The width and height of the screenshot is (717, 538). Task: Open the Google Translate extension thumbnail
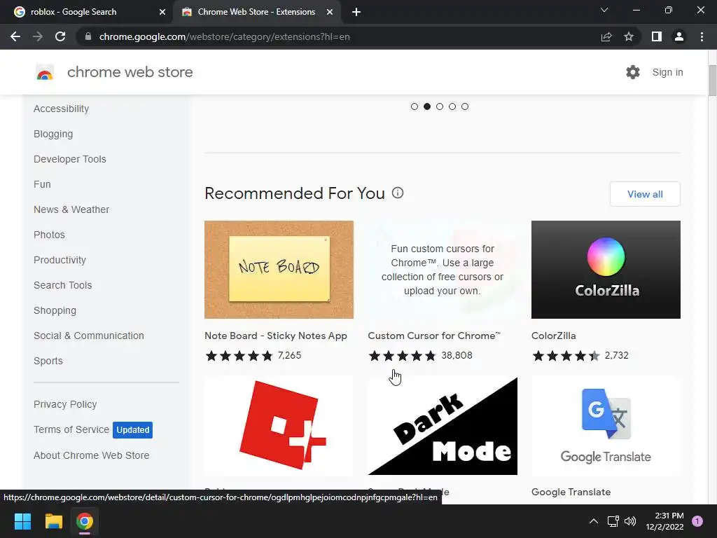click(606, 425)
